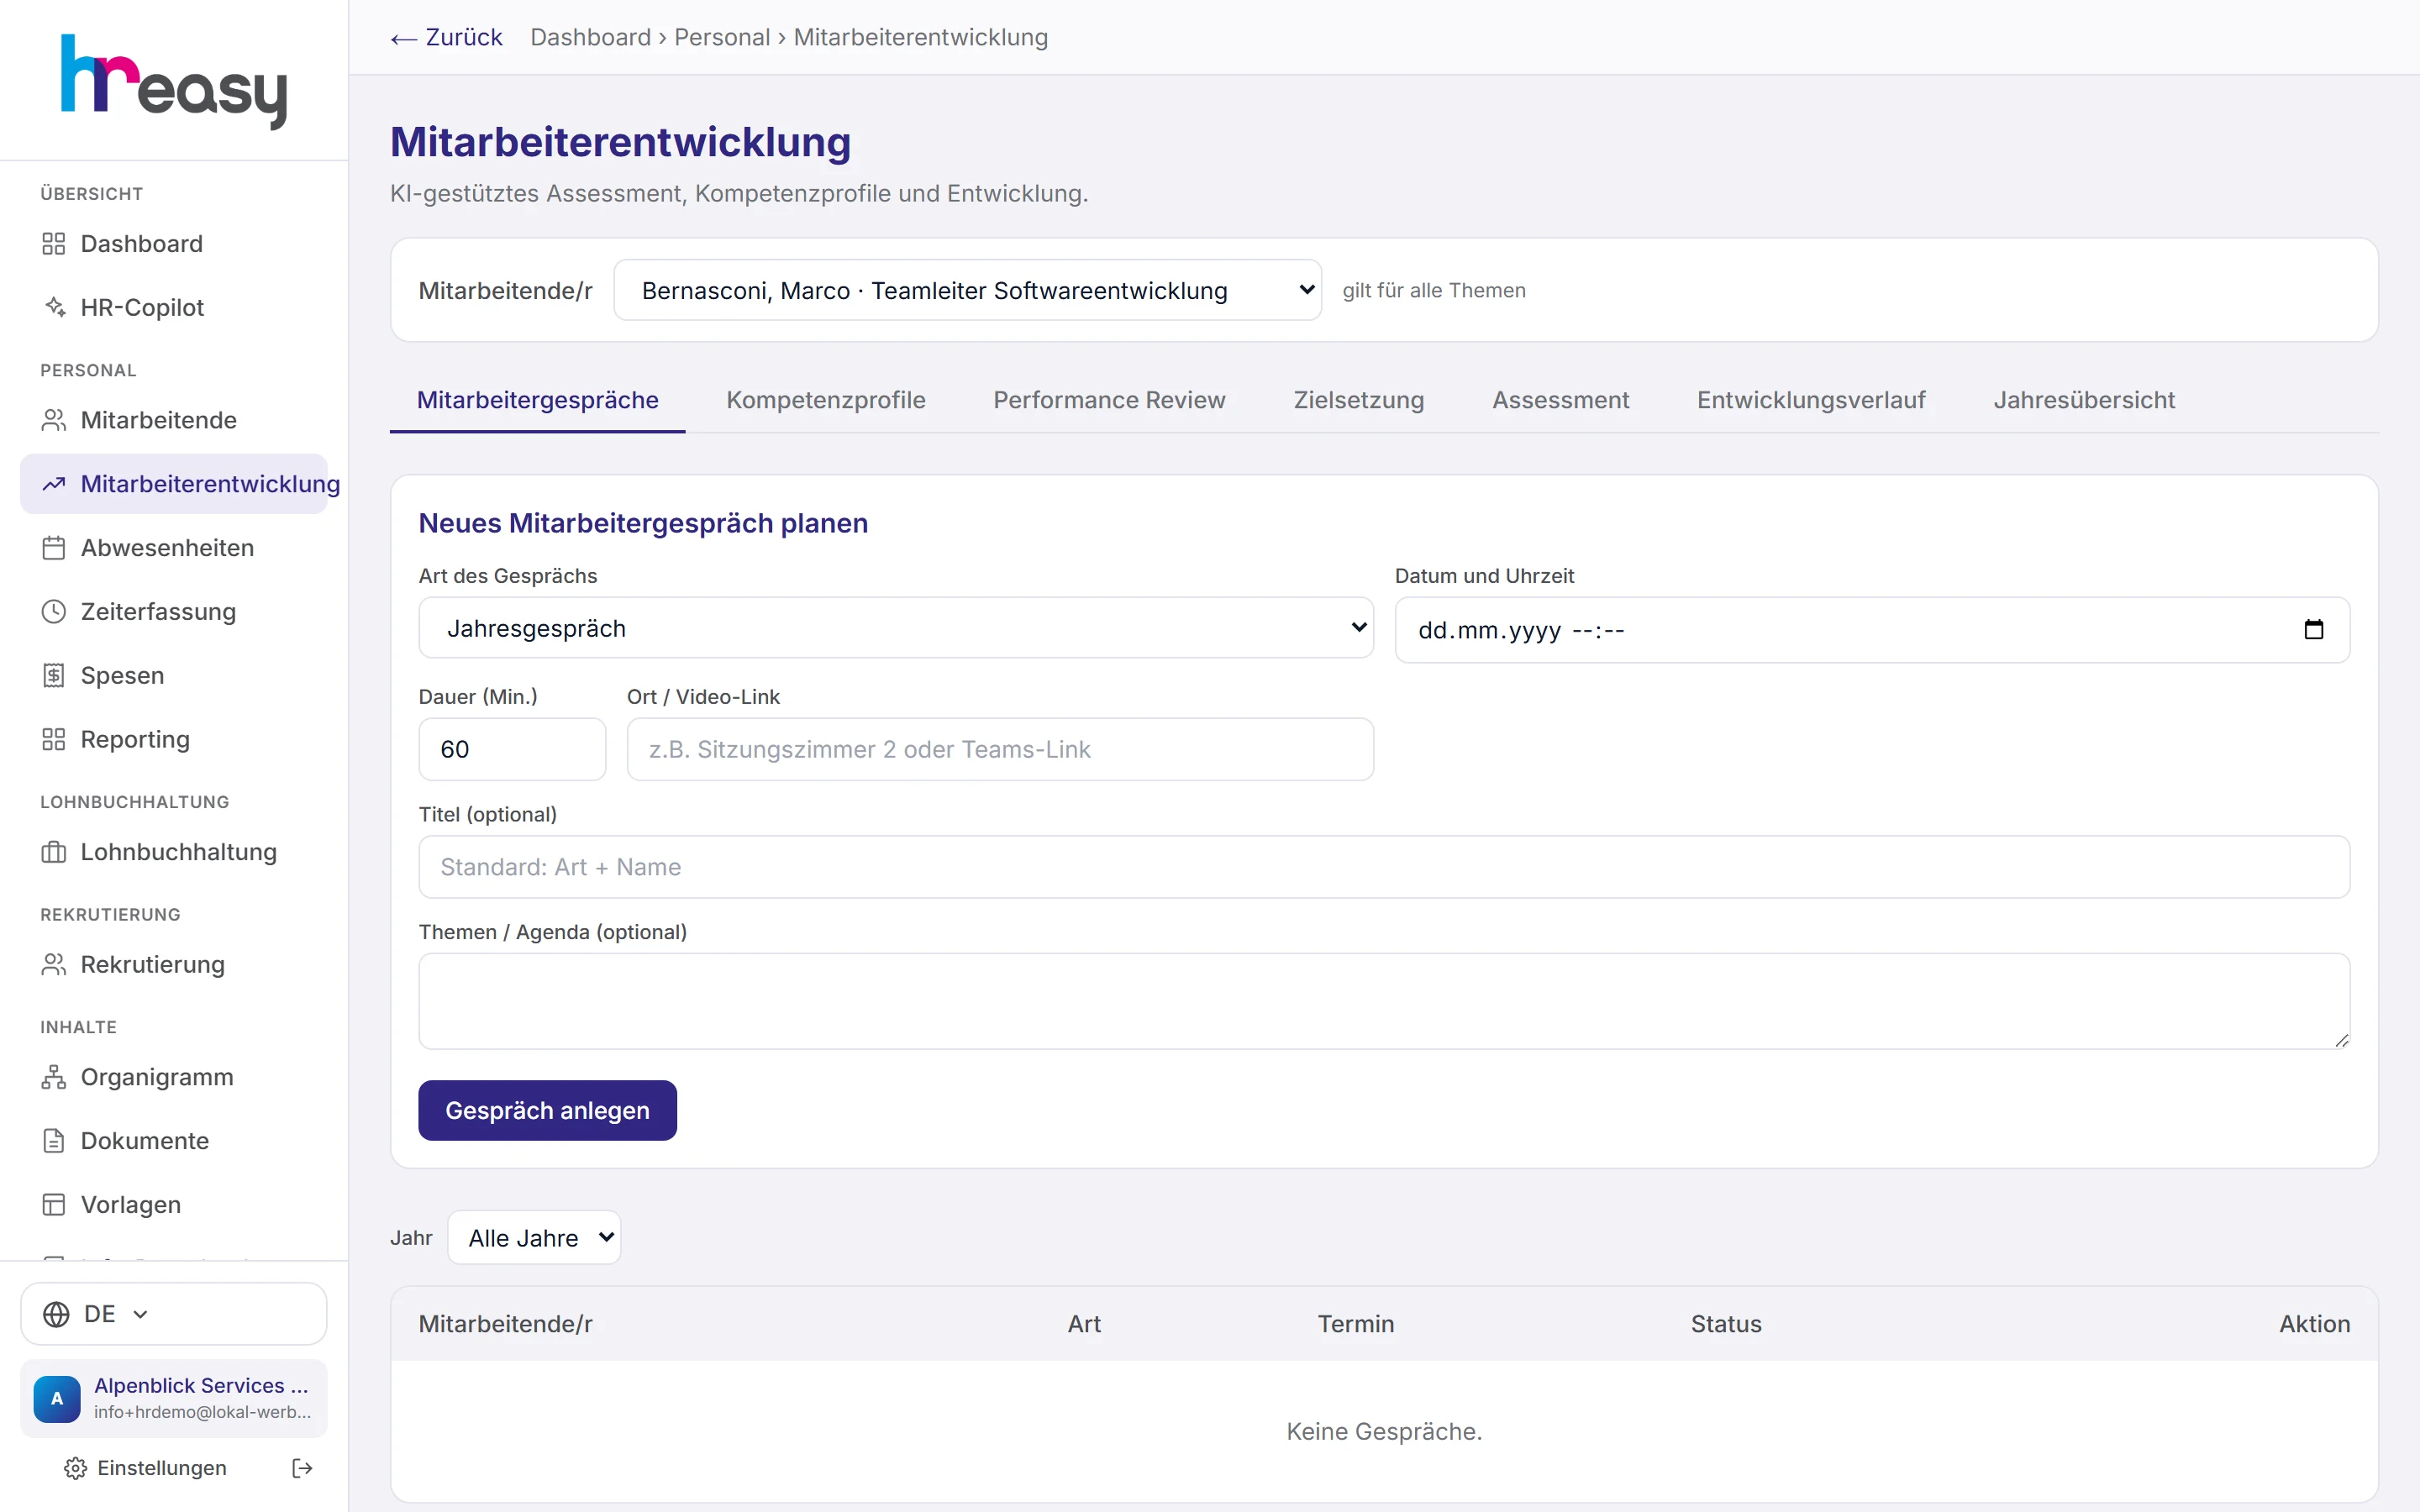Open the Entwicklungsverlauf tab

(1810, 400)
